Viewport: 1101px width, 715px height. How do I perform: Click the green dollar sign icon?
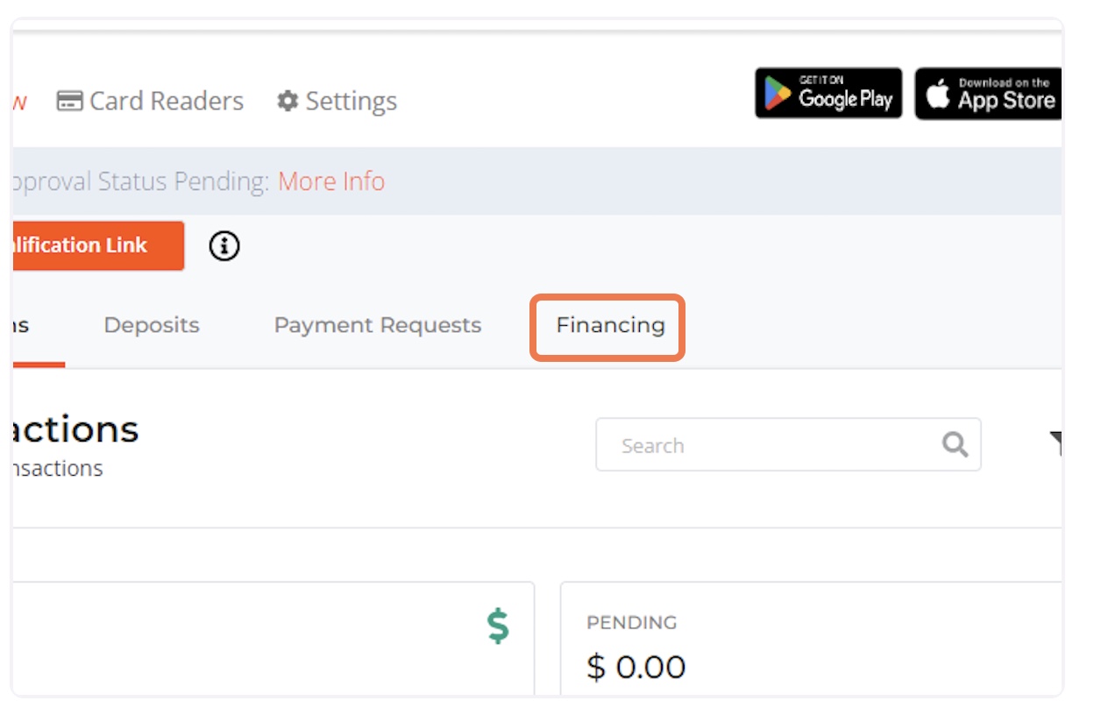(x=498, y=627)
